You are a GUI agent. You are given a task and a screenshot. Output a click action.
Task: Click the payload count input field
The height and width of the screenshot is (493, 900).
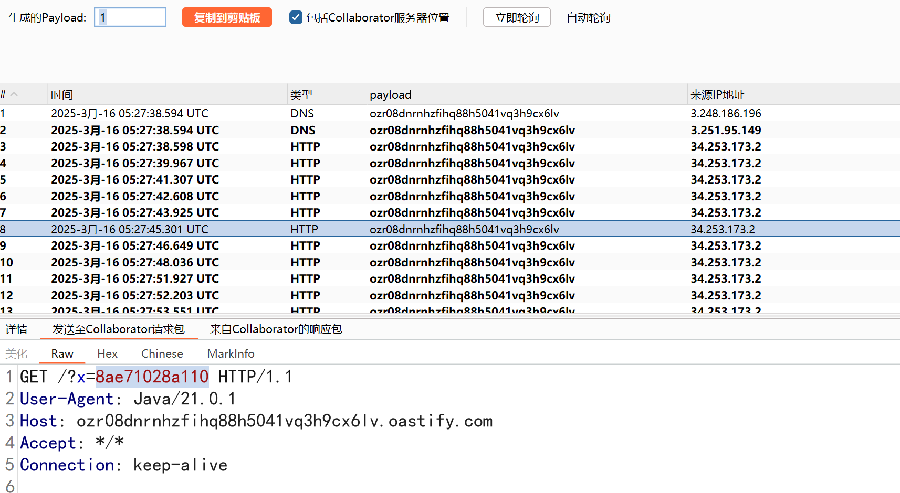(x=130, y=17)
